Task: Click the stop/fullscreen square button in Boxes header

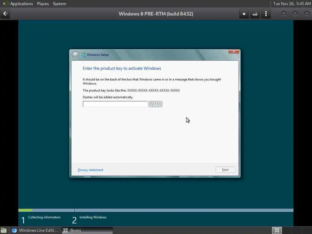Action: 244,14
